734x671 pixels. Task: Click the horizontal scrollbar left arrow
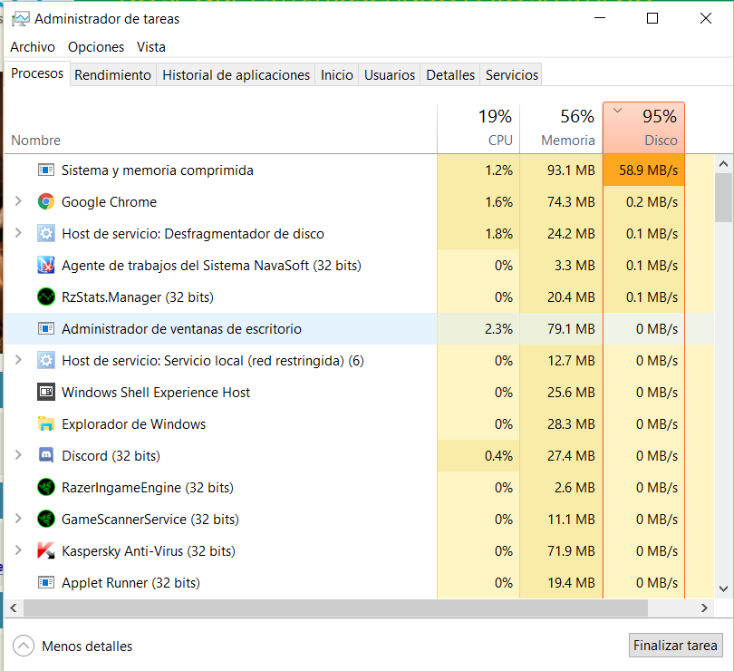[13, 608]
